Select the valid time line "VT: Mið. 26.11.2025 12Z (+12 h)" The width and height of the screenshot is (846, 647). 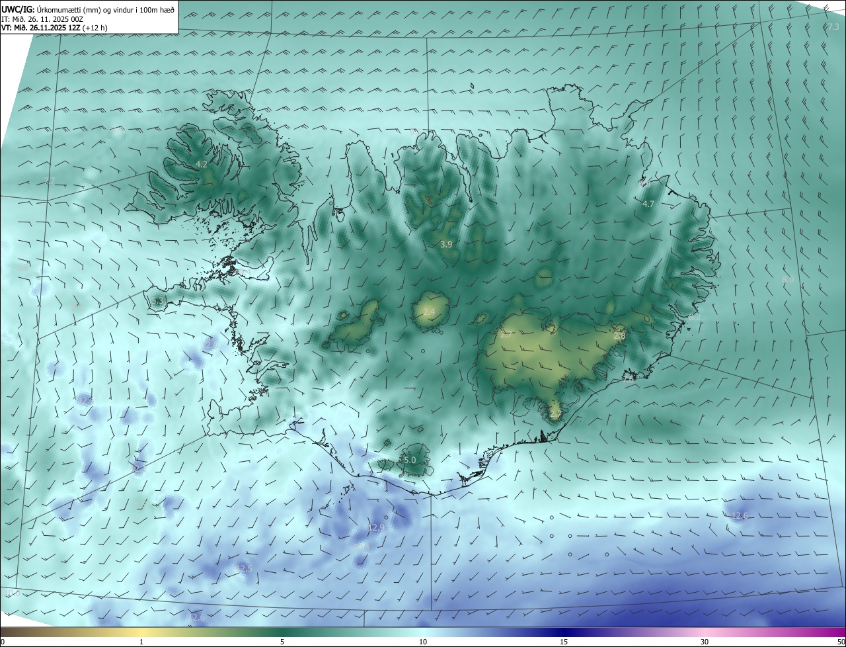pyautogui.click(x=54, y=28)
